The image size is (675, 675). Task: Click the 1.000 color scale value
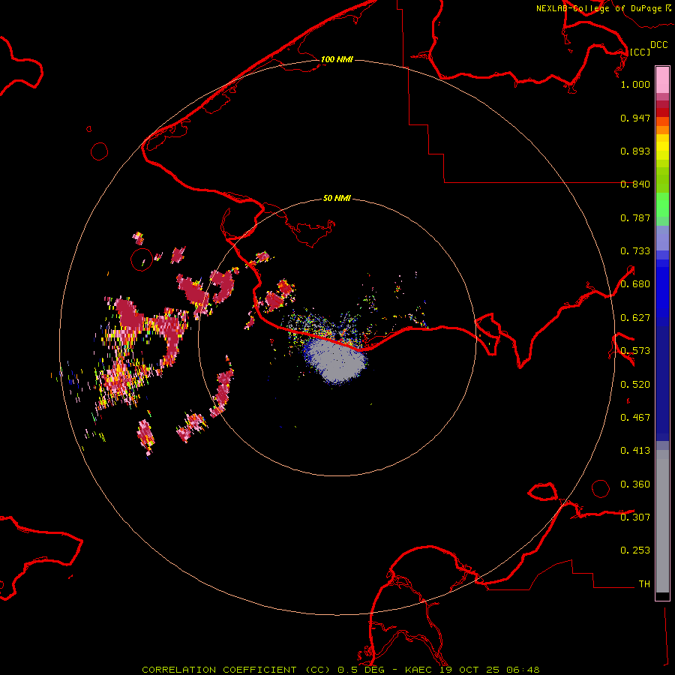(635, 84)
